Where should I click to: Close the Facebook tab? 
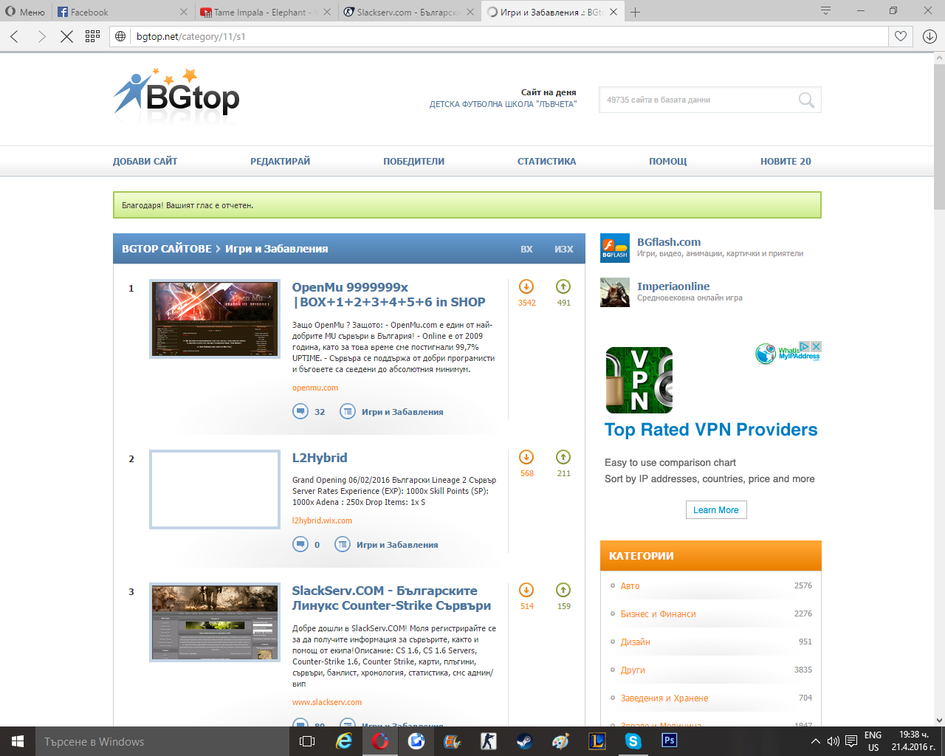184,12
